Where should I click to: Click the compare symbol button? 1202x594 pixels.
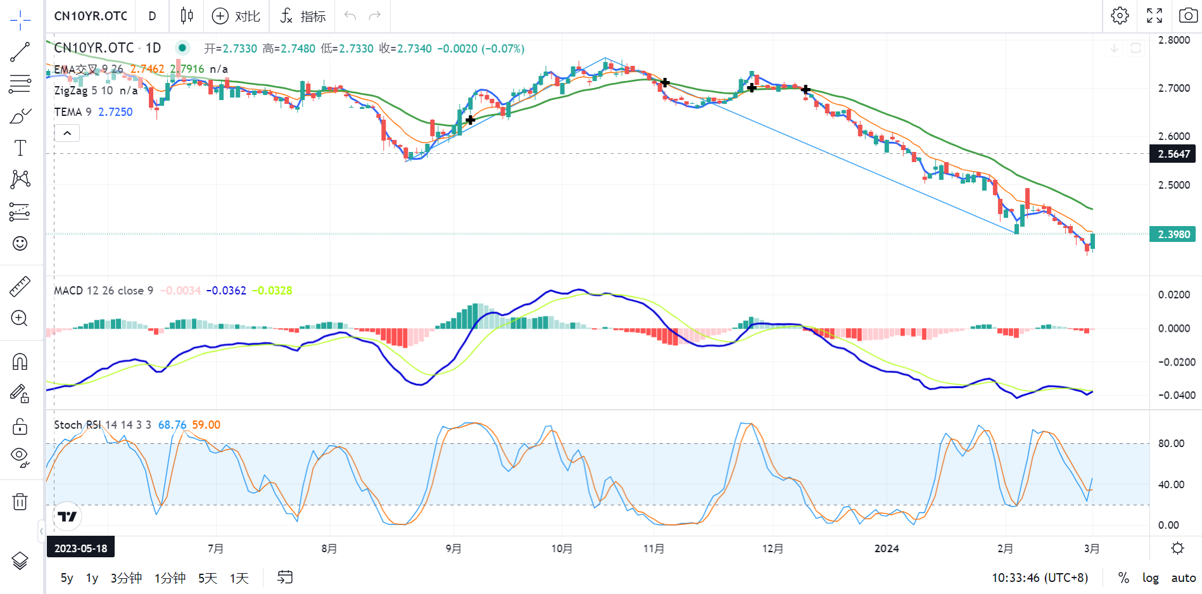pyautogui.click(x=236, y=16)
